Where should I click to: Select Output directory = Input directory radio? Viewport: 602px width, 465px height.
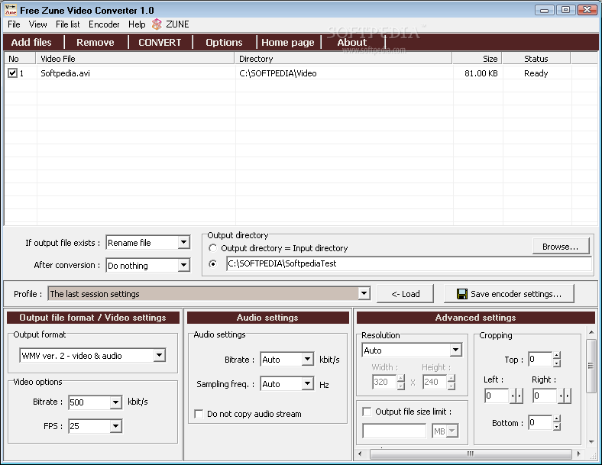pos(212,248)
